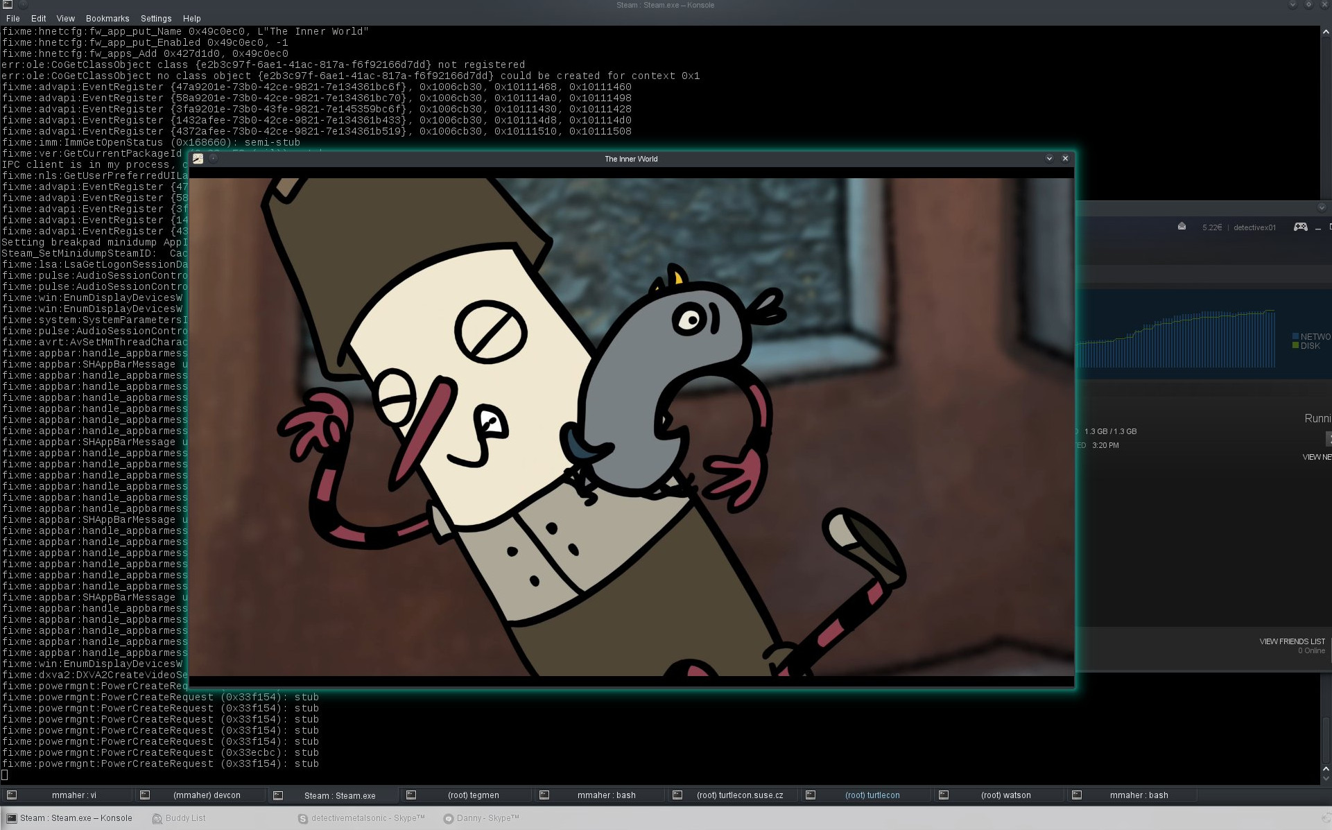Click Steam wallet balance 5.22€
Image resolution: width=1332 pixels, height=830 pixels.
coord(1212,227)
